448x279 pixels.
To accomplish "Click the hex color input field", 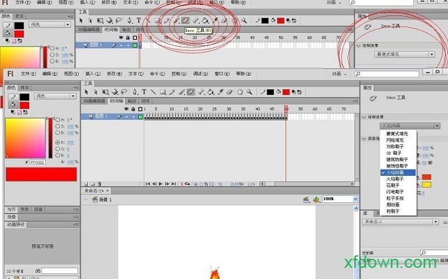I will click(38, 163).
